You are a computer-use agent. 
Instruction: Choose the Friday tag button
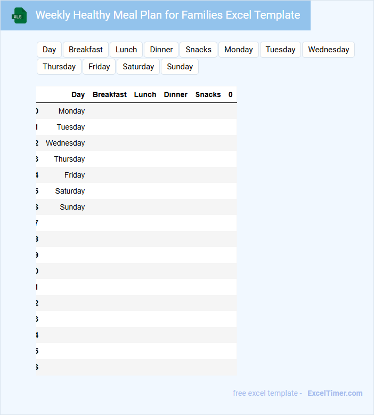(99, 67)
